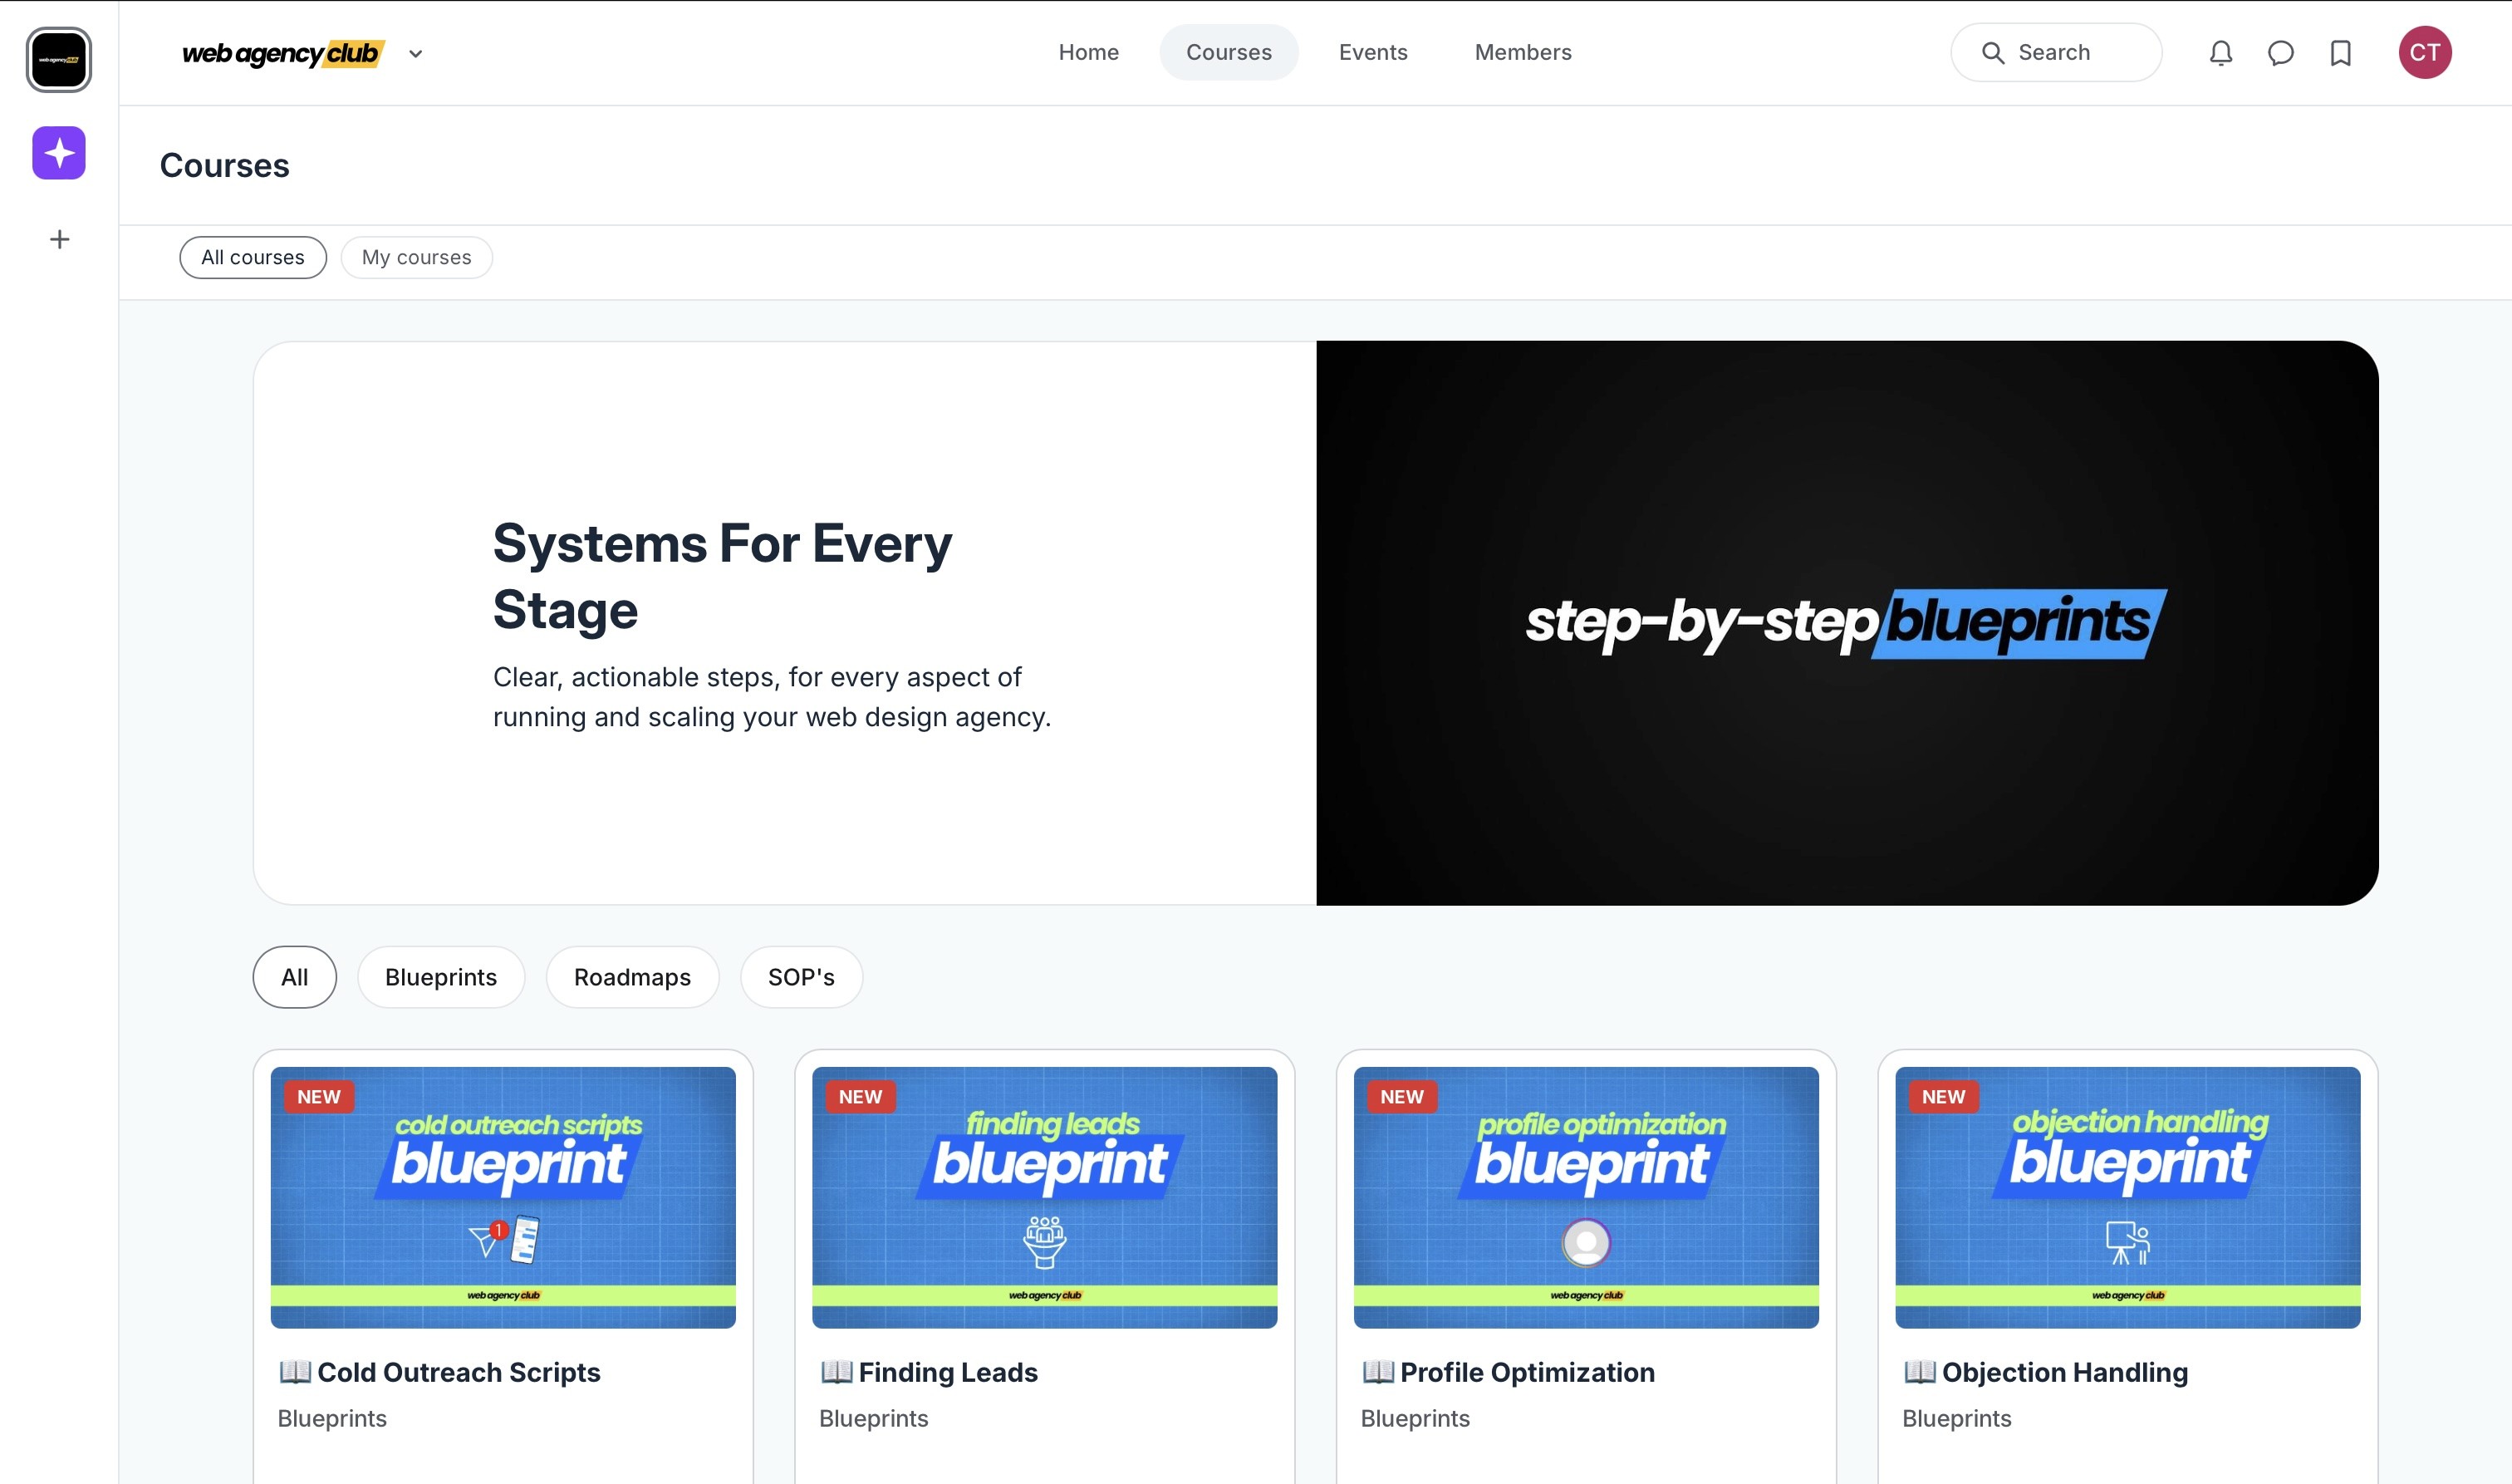Open the Finding Leads course title
The image size is (2512, 1484).
[x=947, y=1372]
